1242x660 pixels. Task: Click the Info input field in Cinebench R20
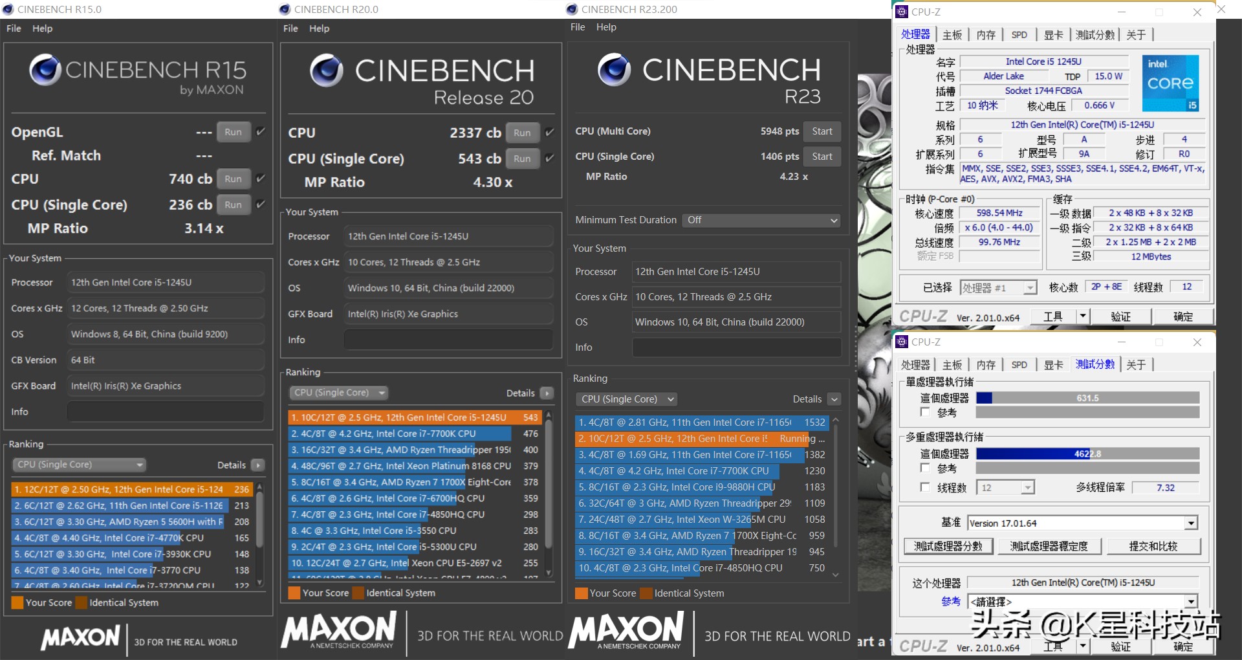448,340
